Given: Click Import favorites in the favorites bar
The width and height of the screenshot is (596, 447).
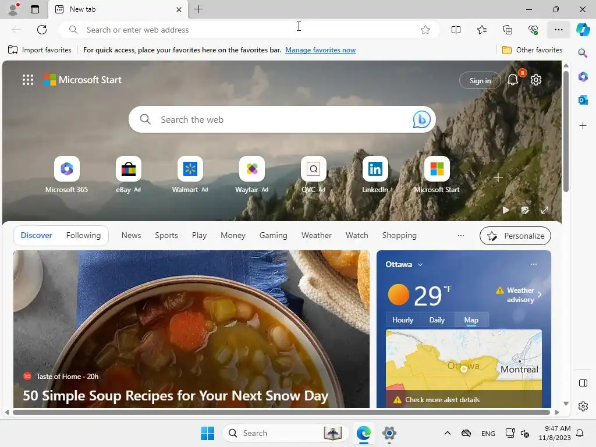Looking at the screenshot, I should [x=40, y=50].
